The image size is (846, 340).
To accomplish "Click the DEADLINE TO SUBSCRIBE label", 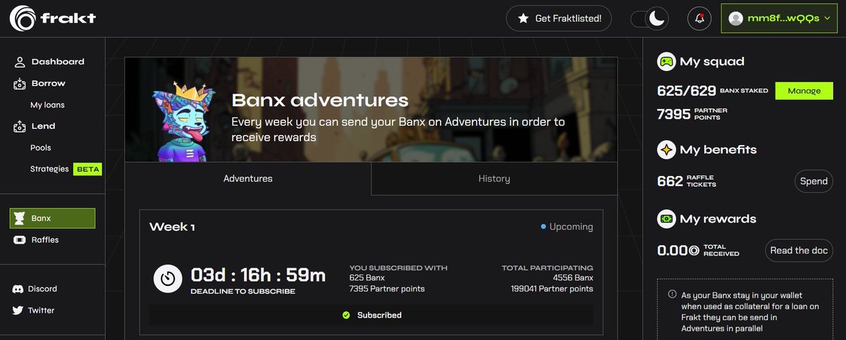I will [243, 291].
